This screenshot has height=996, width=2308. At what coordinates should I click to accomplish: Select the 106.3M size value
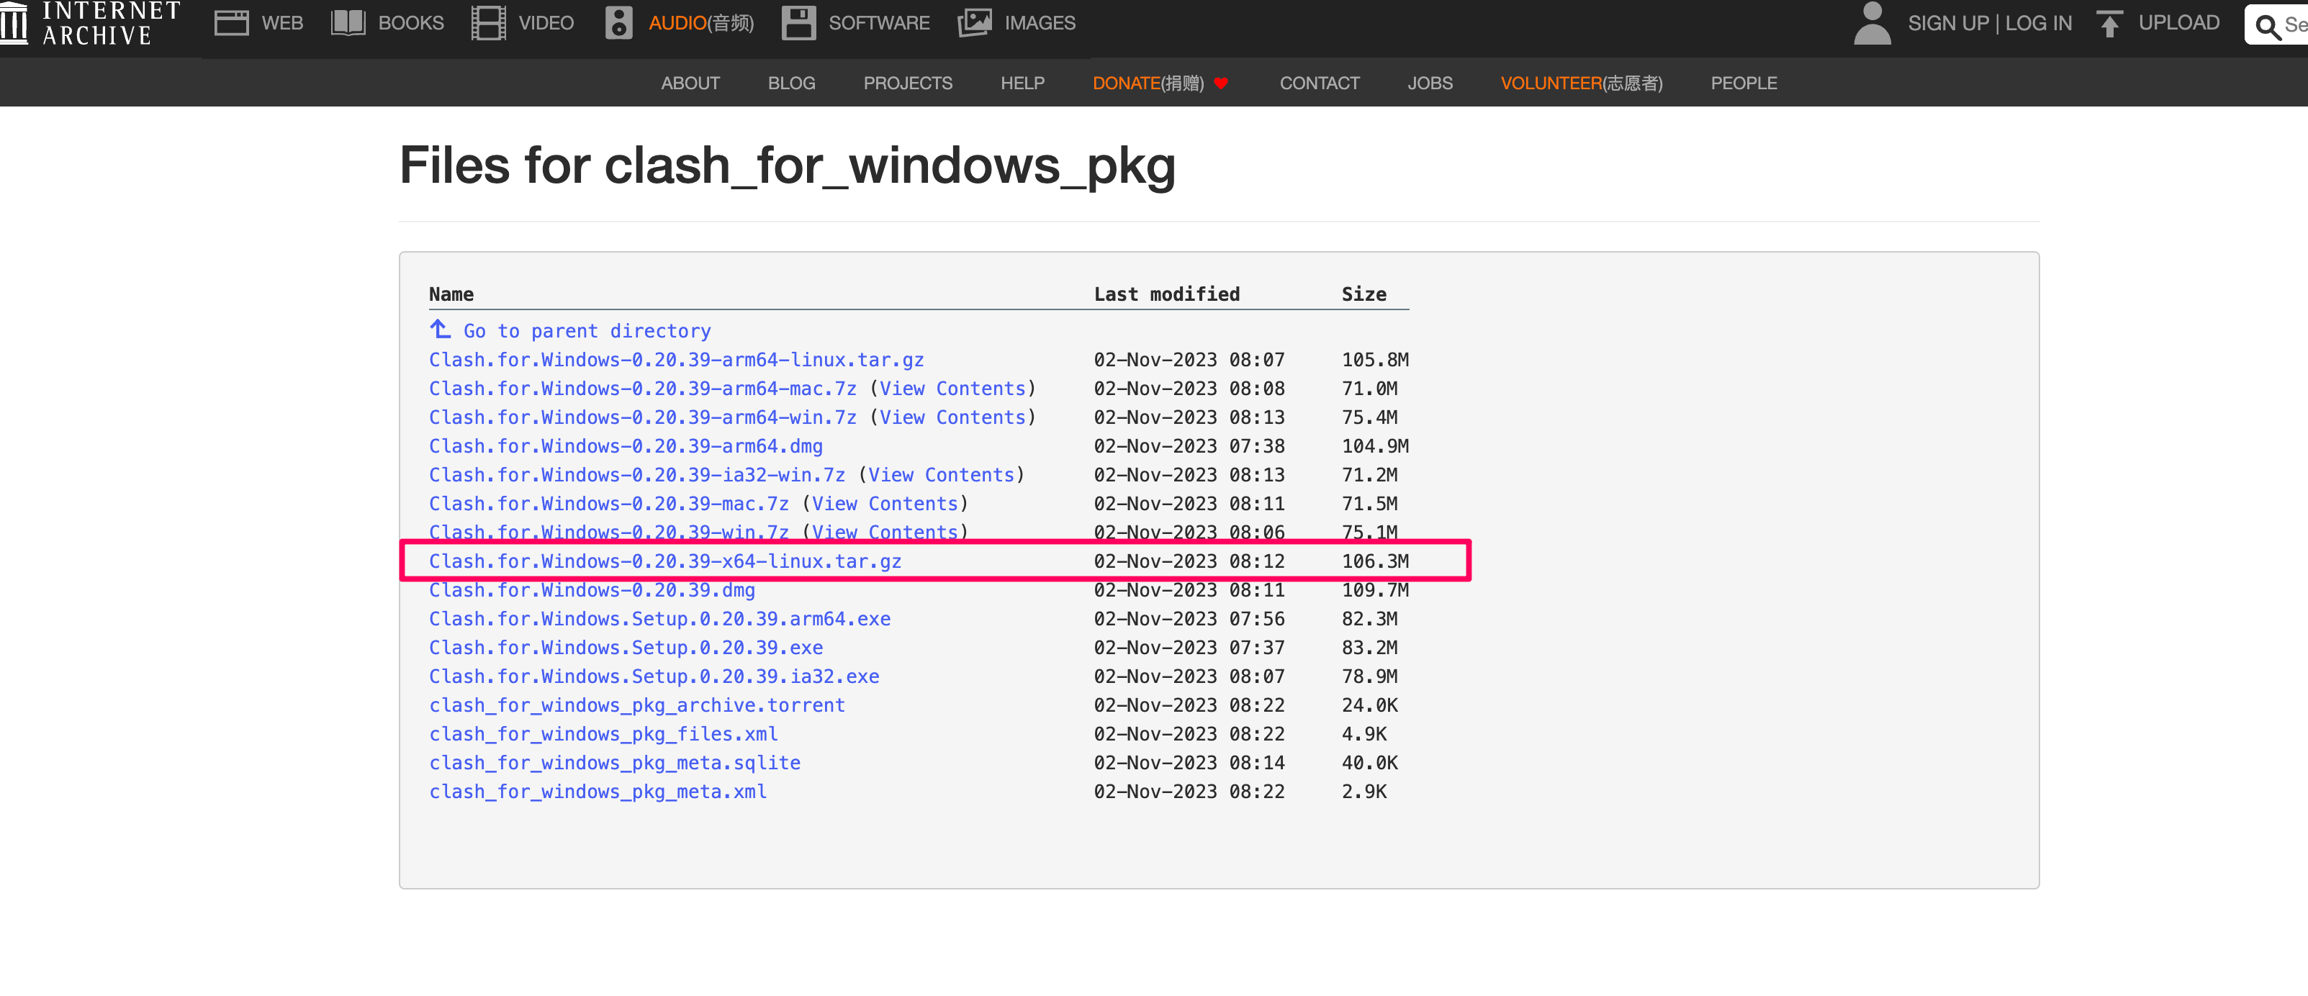click(x=1374, y=561)
